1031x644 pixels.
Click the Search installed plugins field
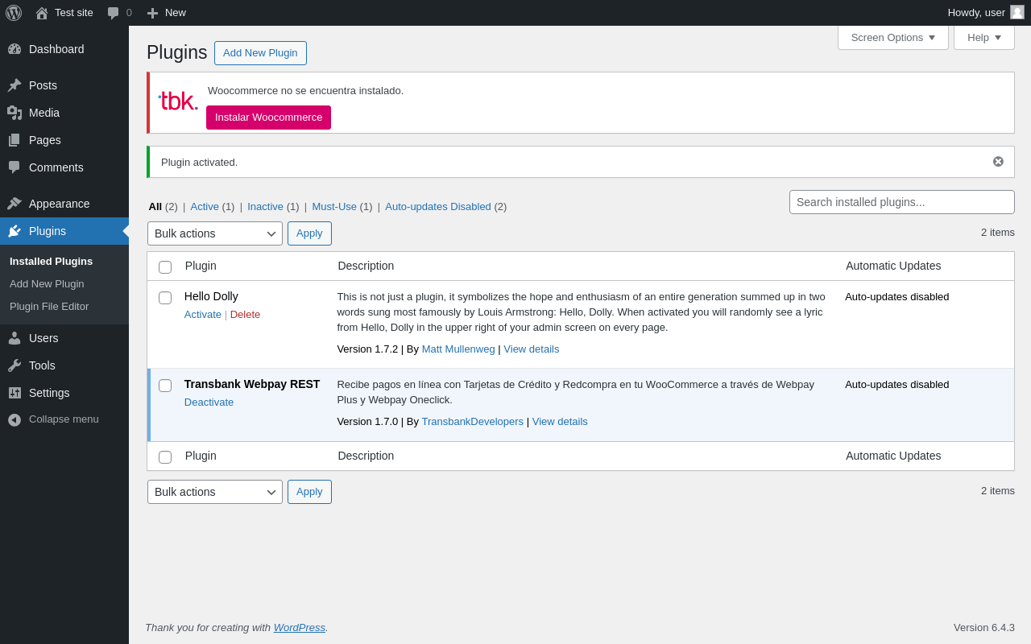(x=902, y=202)
